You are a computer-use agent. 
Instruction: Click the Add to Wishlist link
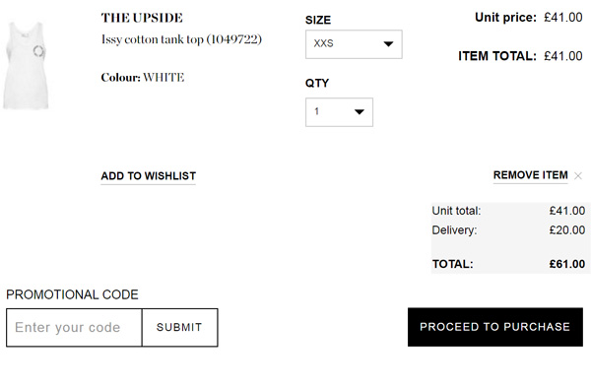(x=148, y=176)
